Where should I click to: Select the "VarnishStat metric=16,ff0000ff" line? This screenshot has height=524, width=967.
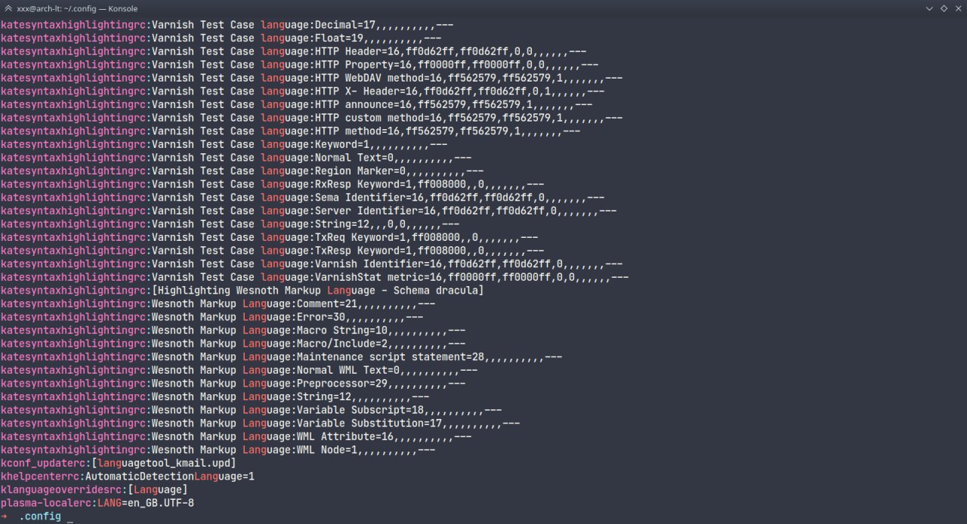click(314, 277)
